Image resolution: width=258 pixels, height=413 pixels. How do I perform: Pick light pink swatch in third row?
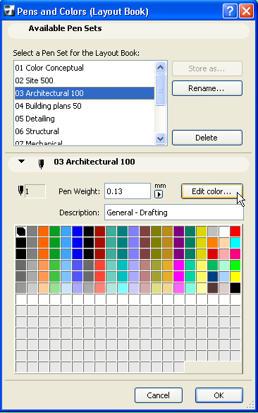pos(223,254)
